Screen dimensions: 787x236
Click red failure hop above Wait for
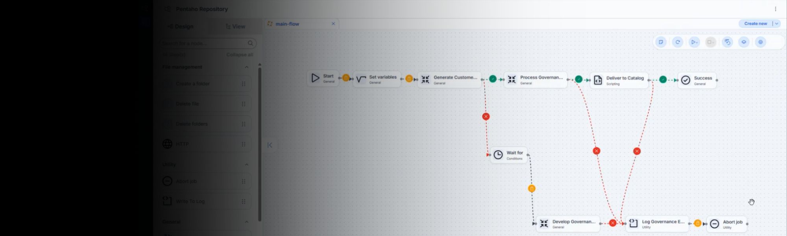[x=486, y=116]
